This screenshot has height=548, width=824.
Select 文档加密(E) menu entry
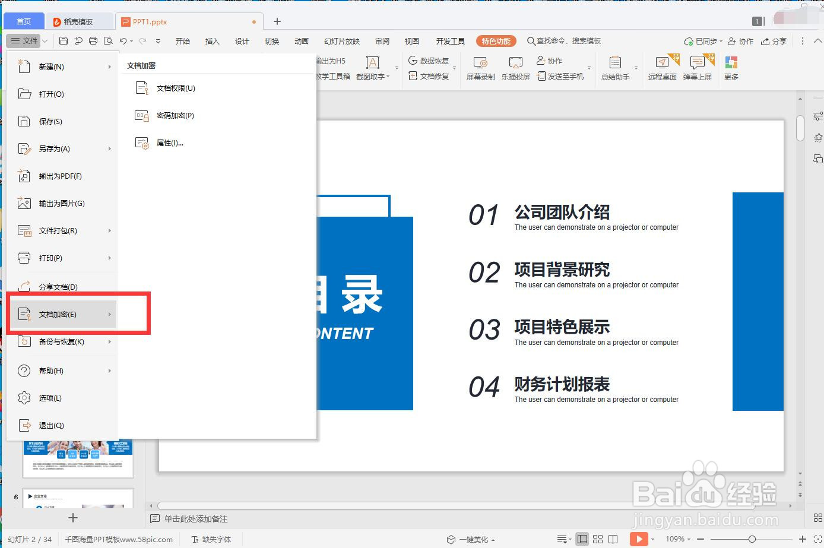pos(62,314)
